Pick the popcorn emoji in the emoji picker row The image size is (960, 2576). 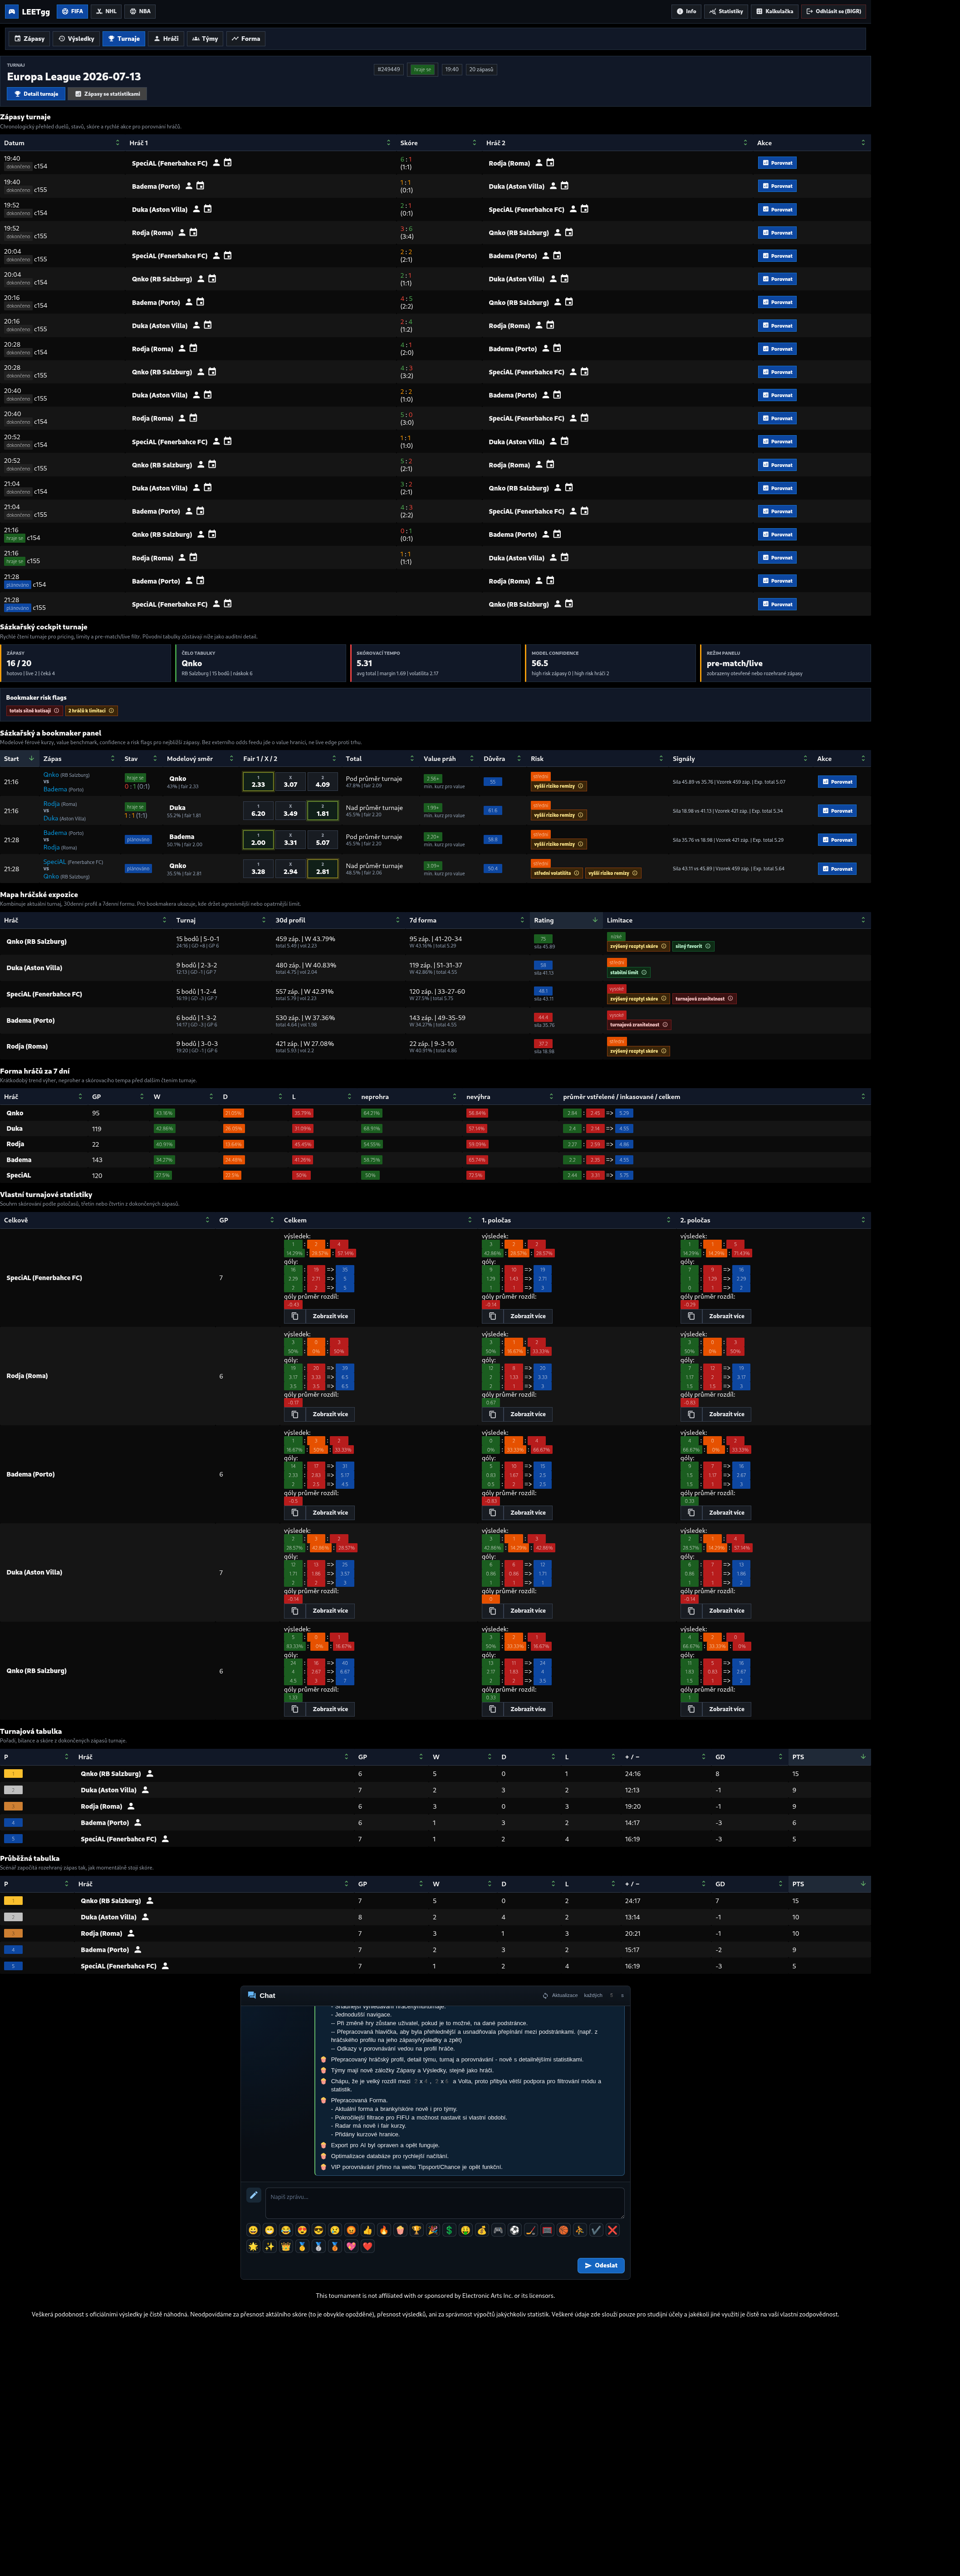(x=400, y=2230)
